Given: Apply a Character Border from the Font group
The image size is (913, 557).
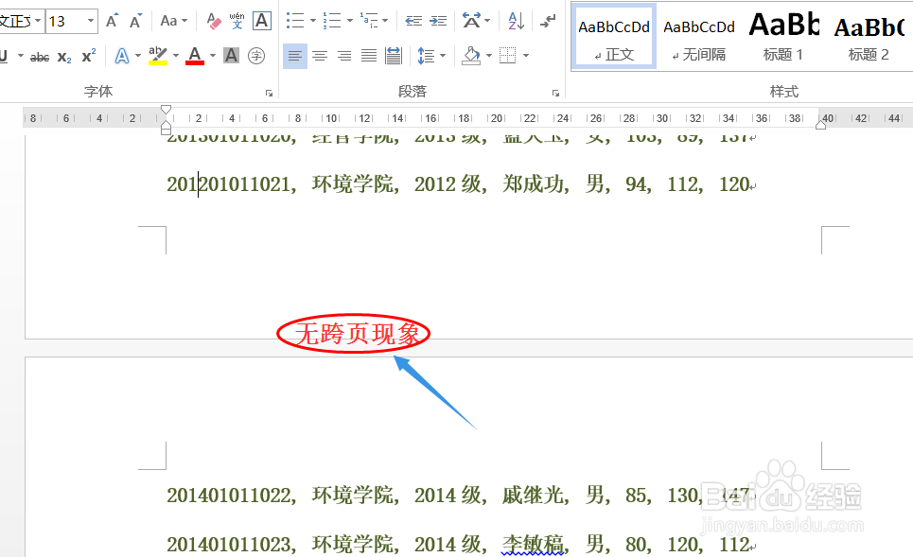Looking at the screenshot, I should (x=258, y=21).
